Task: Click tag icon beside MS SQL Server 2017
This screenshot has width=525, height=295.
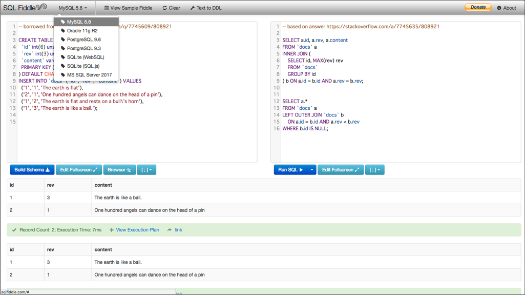Action: [x=62, y=75]
